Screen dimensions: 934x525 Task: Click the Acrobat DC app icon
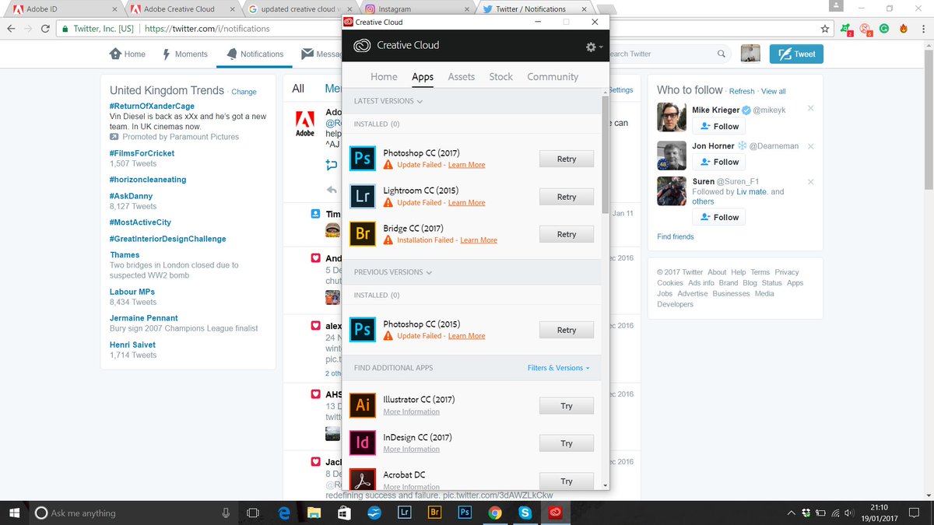coord(363,478)
